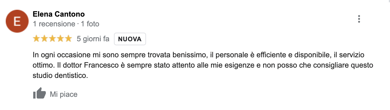Open Elena Cantono's profile name link
The height and width of the screenshot is (110, 390).
pos(59,14)
